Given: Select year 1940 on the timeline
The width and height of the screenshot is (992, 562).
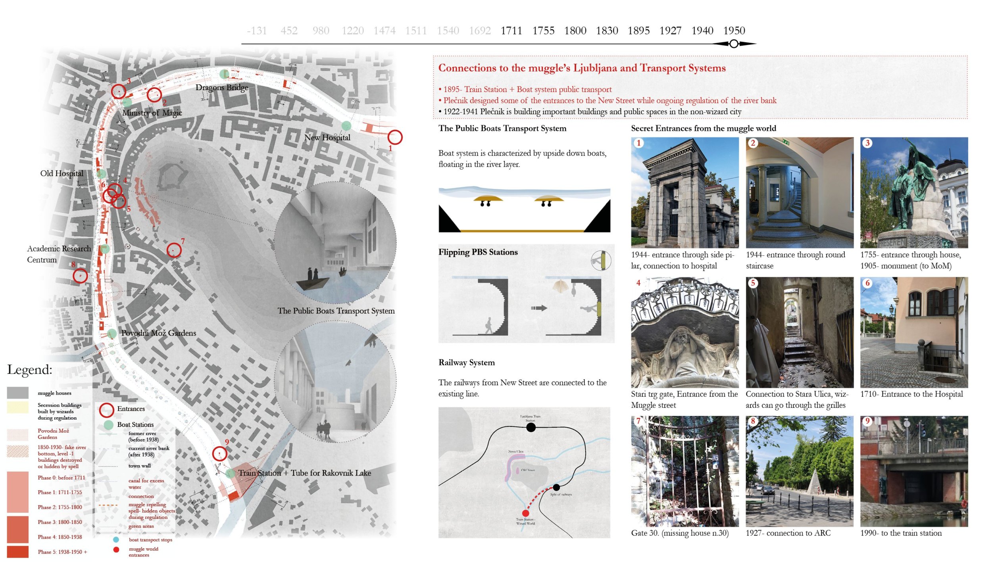Looking at the screenshot, I should [x=702, y=31].
